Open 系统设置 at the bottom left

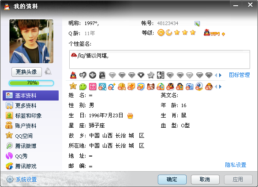pyautogui.click(x=22, y=179)
